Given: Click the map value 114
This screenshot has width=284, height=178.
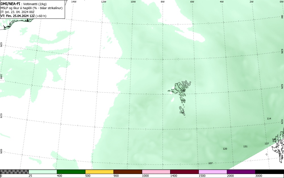Looking at the screenshot, I should click(269, 119).
